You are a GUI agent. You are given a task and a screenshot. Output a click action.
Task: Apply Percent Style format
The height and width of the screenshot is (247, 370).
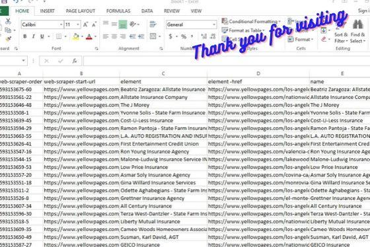(x=184, y=36)
